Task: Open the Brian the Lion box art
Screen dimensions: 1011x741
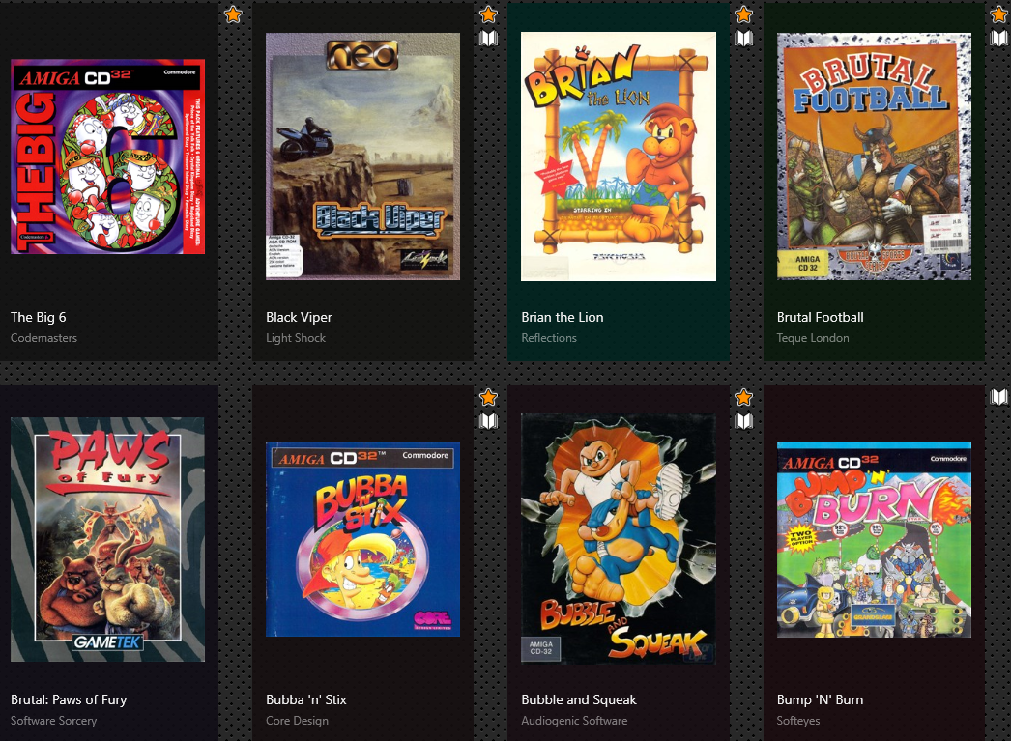Action: (619, 157)
